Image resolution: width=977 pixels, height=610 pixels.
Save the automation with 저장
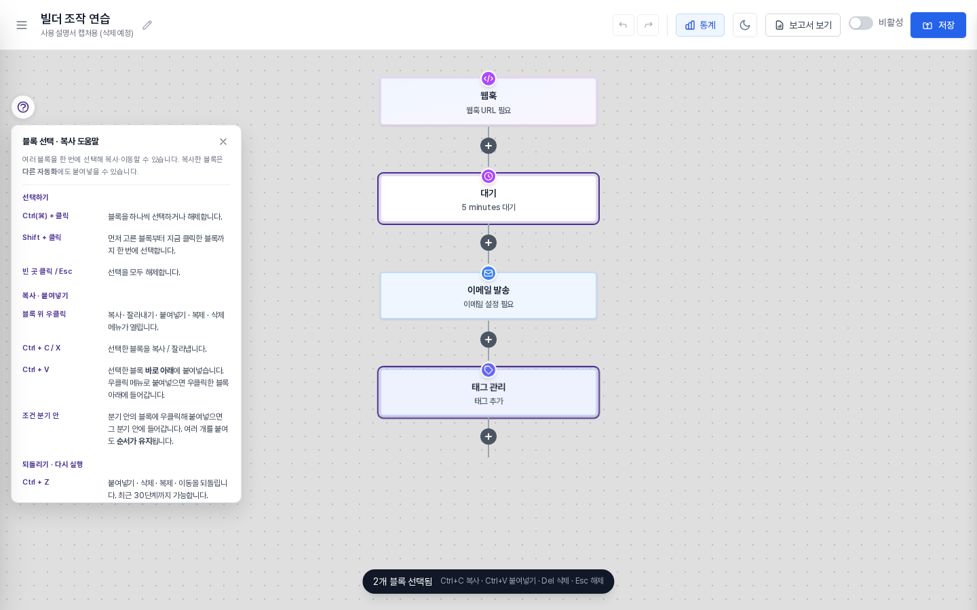[x=938, y=25]
